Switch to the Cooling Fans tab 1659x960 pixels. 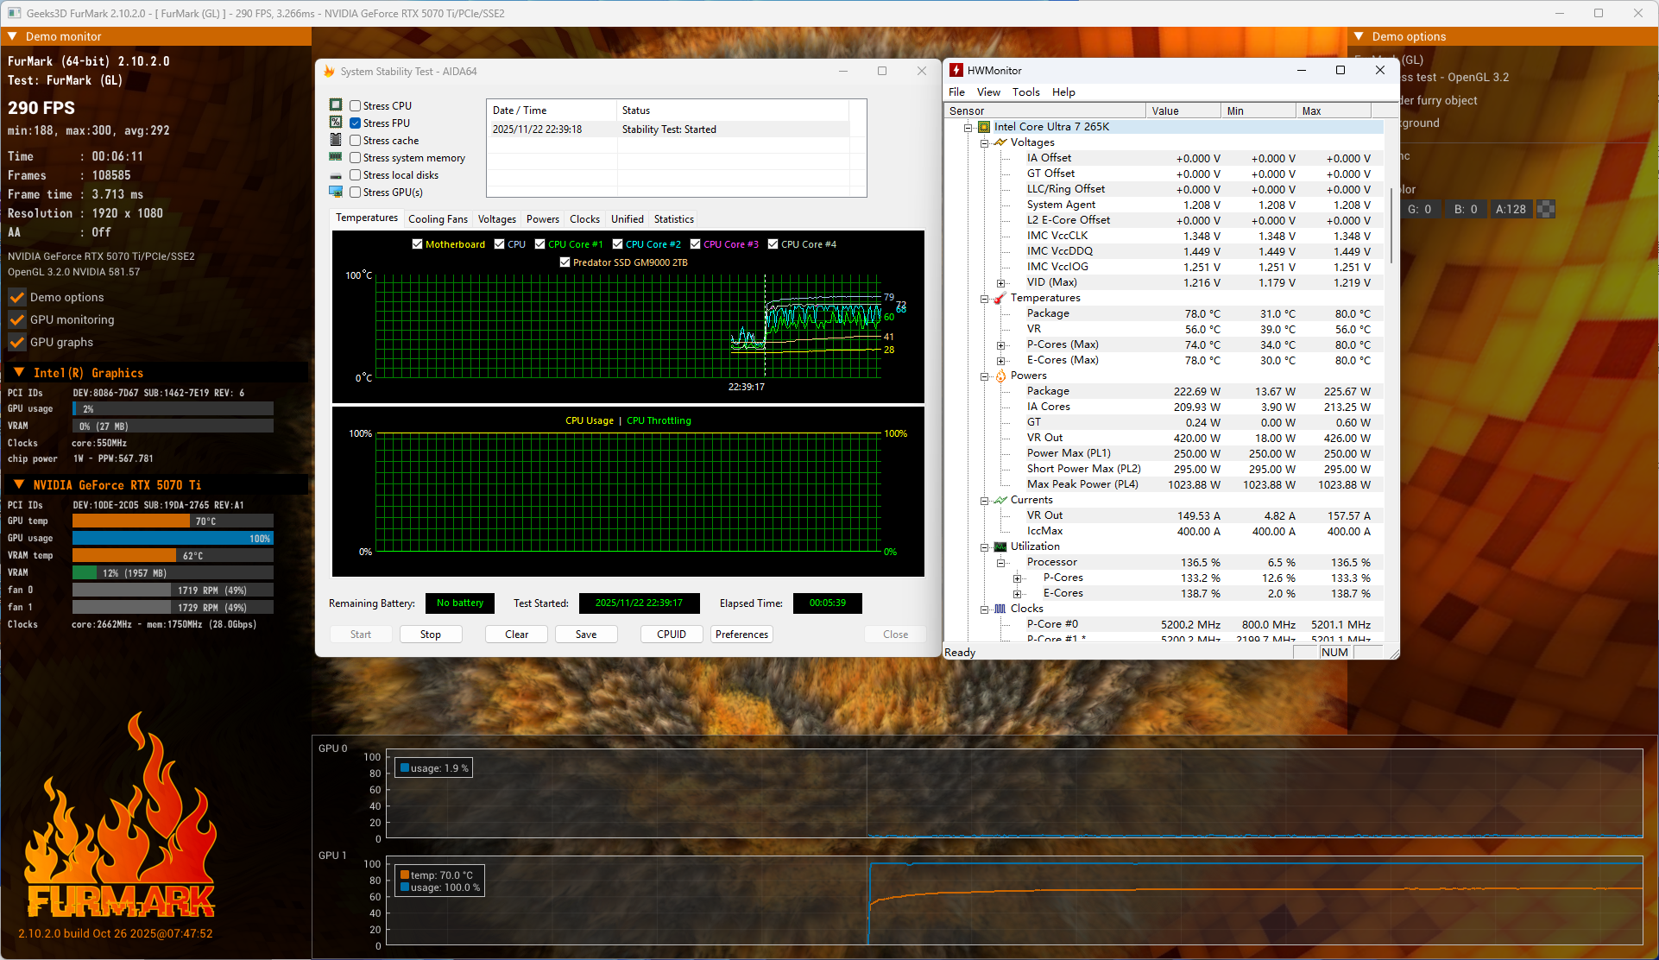click(438, 219)
